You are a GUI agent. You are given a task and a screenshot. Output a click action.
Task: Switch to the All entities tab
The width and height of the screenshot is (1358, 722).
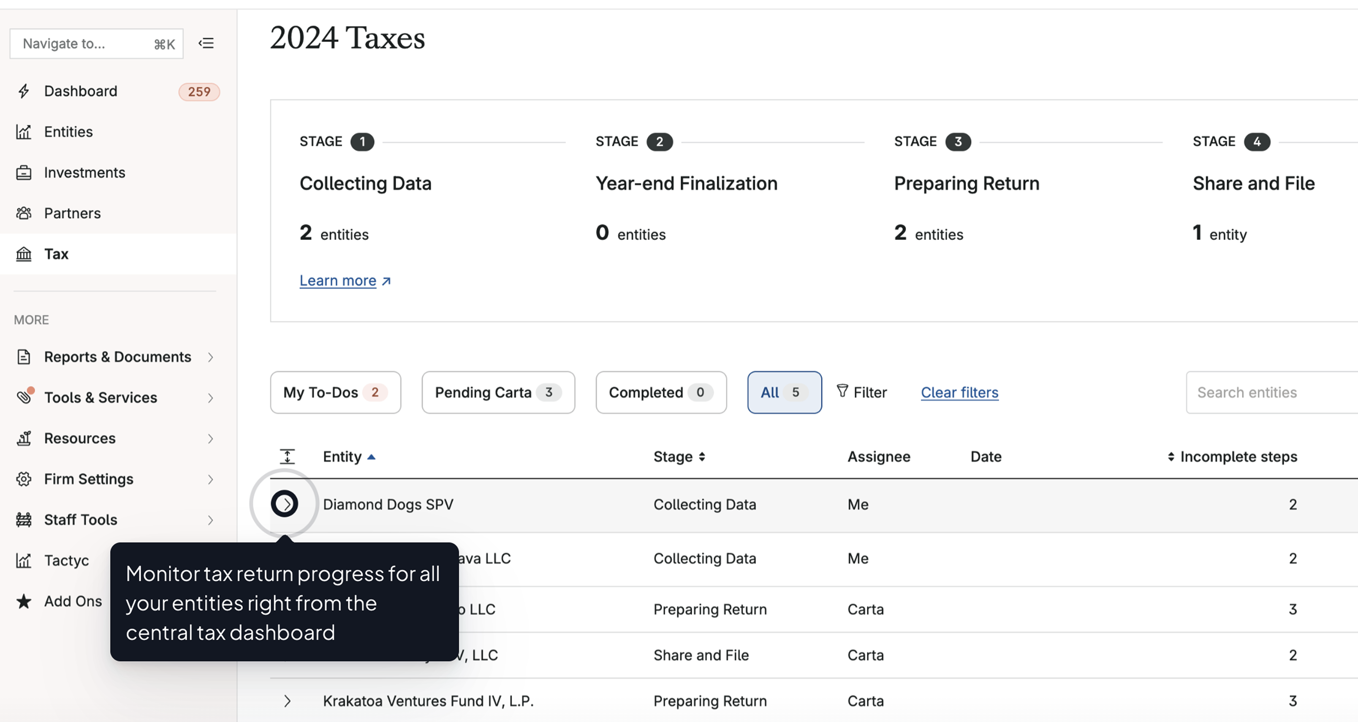[x=784, y=392]
